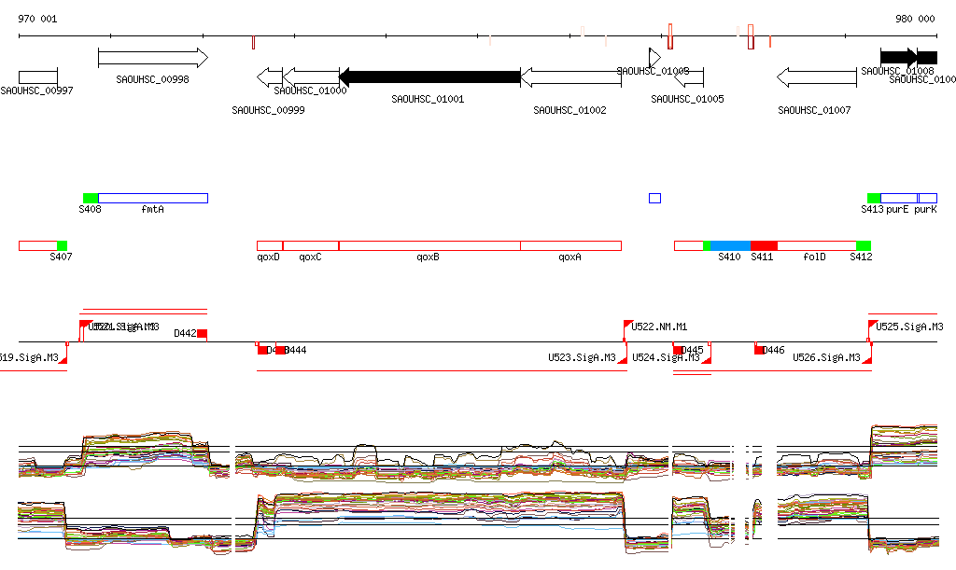956x570 pixels.
Task: Select the small SAOUHSC_01003 arrowhead
Action: (x=654, y=58)
